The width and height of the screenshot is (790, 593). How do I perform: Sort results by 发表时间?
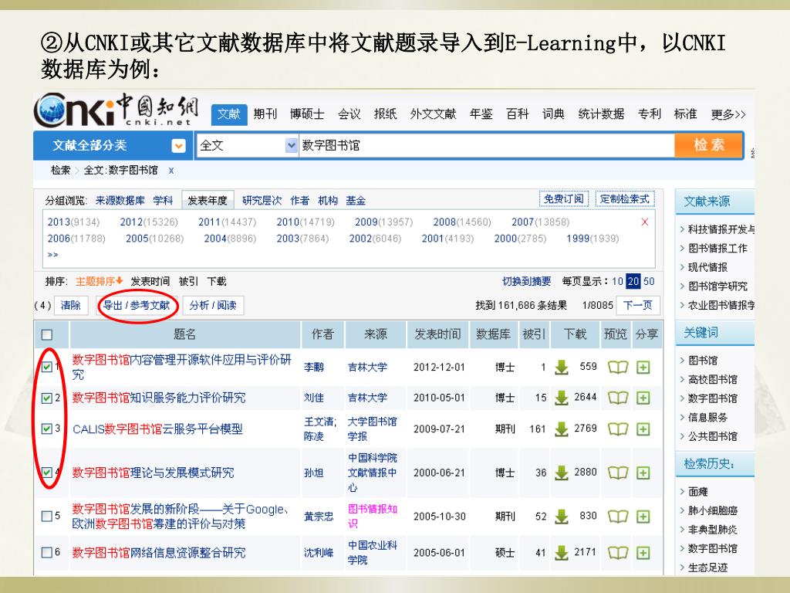tap(150, 281)
